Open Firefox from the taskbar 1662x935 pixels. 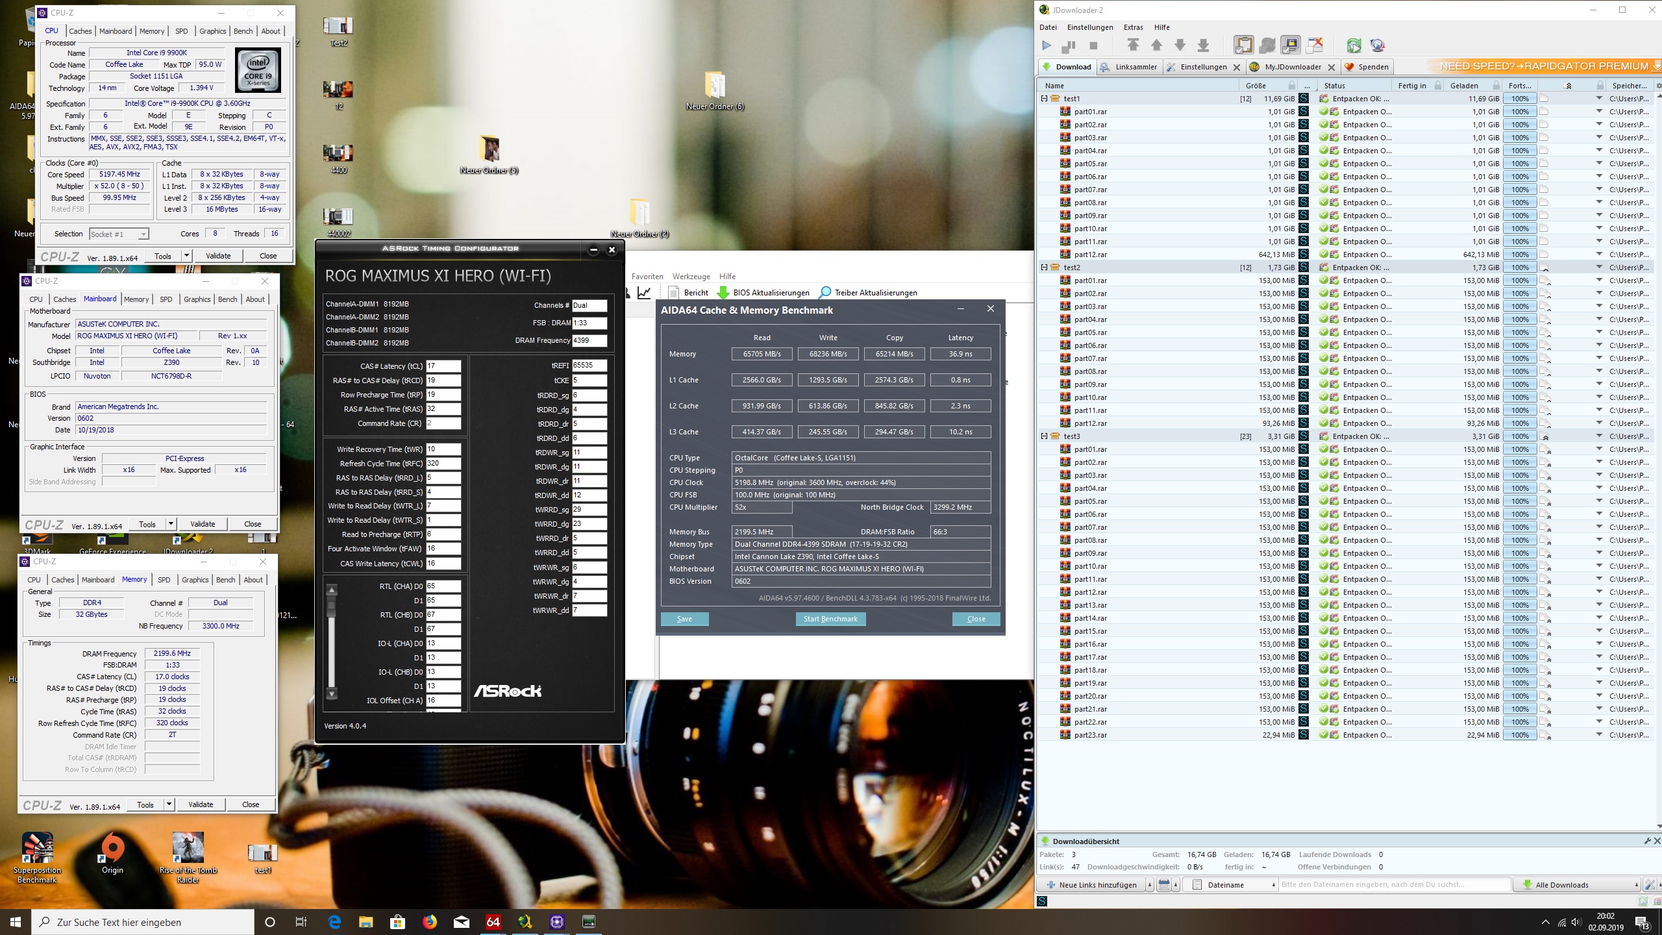(430, 921)
